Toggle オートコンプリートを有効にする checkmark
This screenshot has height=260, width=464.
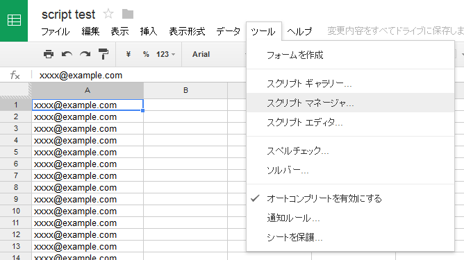350,198
